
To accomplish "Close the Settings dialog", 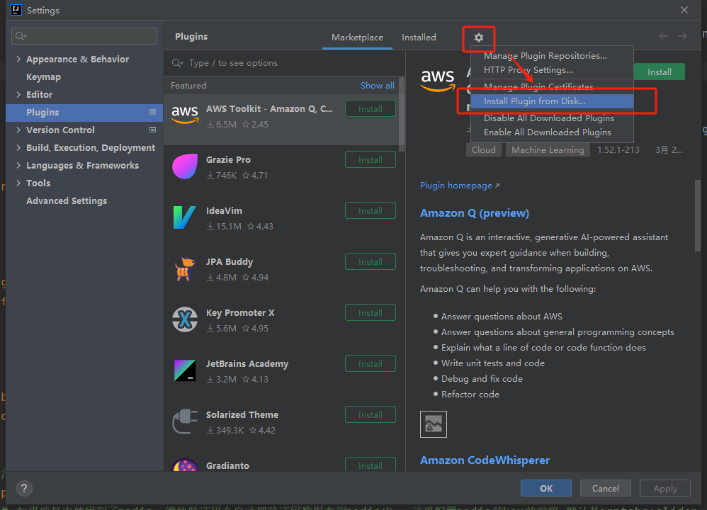I will click(x=684, y=10).
